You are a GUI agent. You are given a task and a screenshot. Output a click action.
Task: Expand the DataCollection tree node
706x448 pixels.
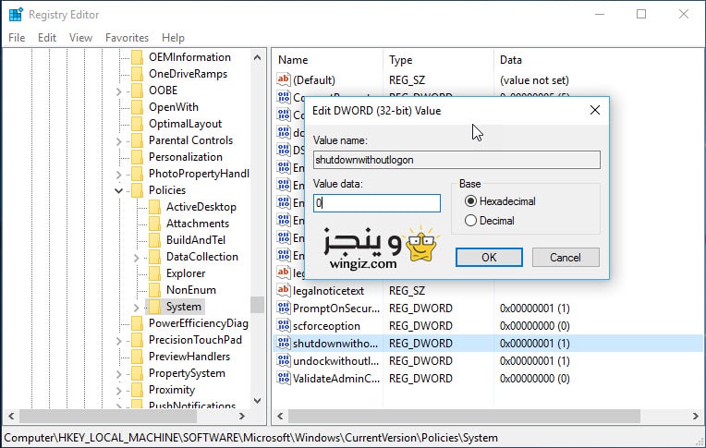137,257
